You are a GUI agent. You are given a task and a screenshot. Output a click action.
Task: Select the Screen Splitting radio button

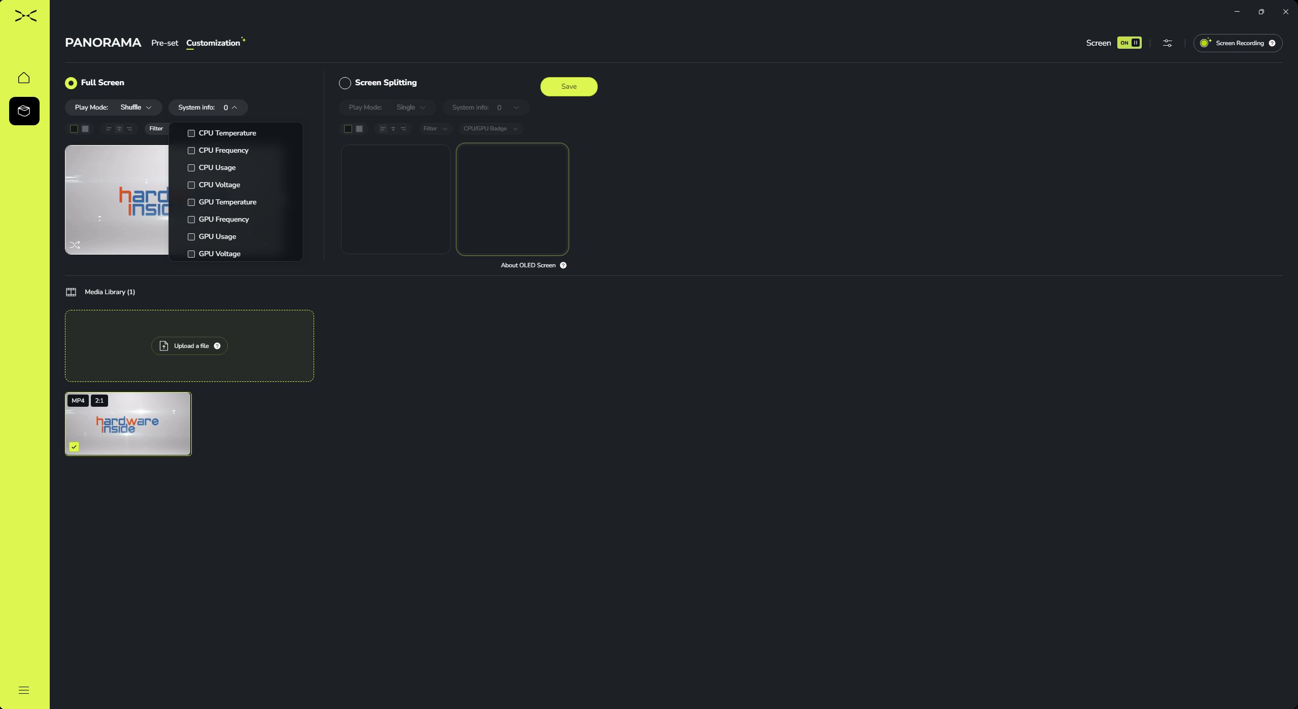coord(345,83)
